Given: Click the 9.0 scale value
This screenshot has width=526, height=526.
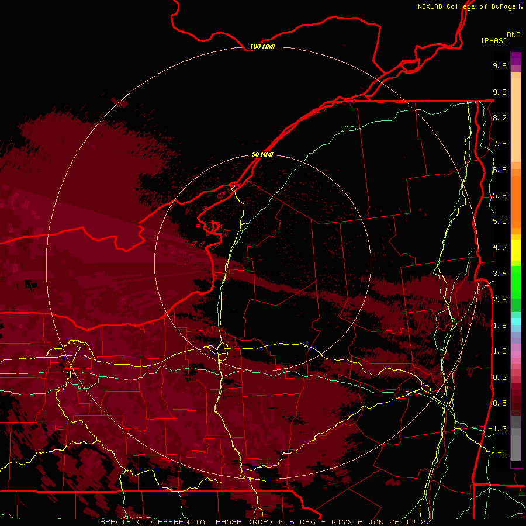Looking at the screenshot, I should [x=500, y=92].
